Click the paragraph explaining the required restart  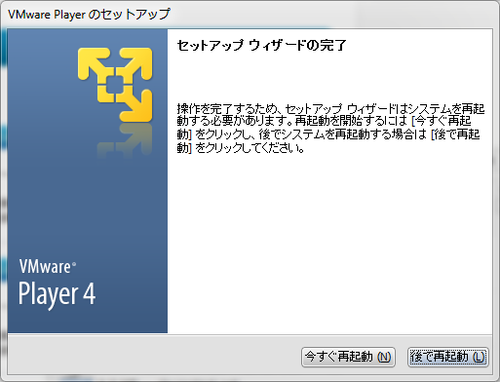(x=330, y=129)
